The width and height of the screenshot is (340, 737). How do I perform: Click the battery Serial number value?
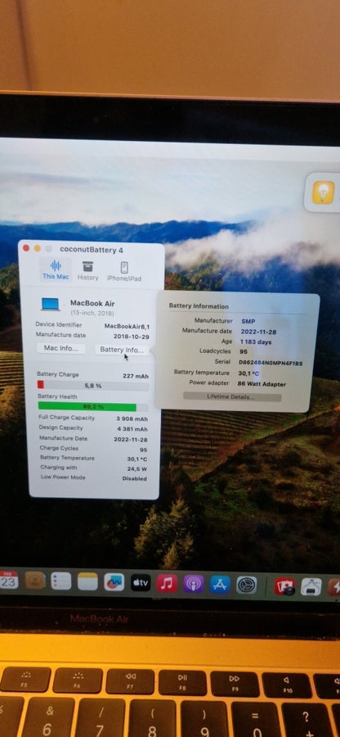tap(271, 363)
